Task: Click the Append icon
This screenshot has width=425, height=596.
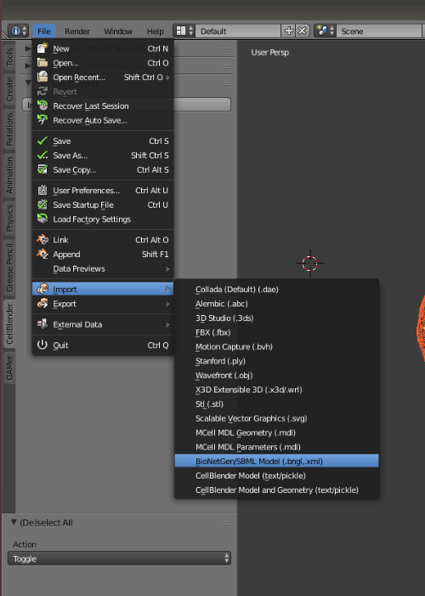Action: tap(42, 254)
